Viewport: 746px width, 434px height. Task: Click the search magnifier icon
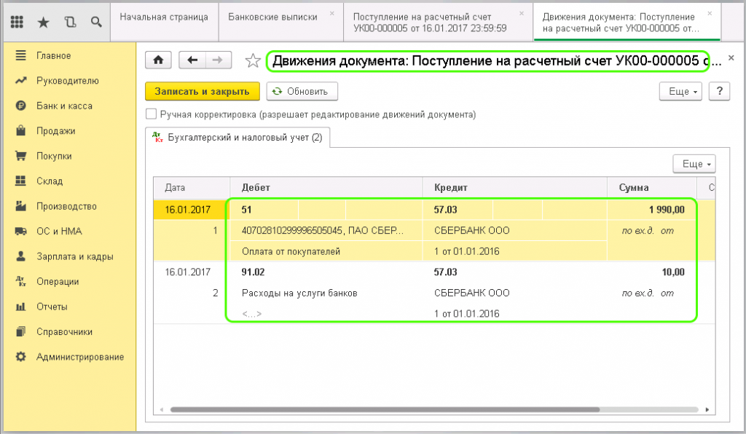(x=95, y=22)
